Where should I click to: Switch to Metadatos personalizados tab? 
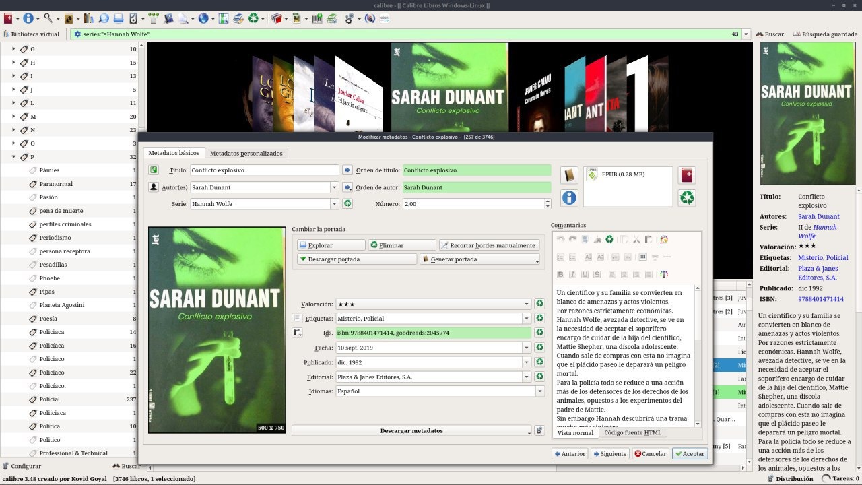(246, 153)
